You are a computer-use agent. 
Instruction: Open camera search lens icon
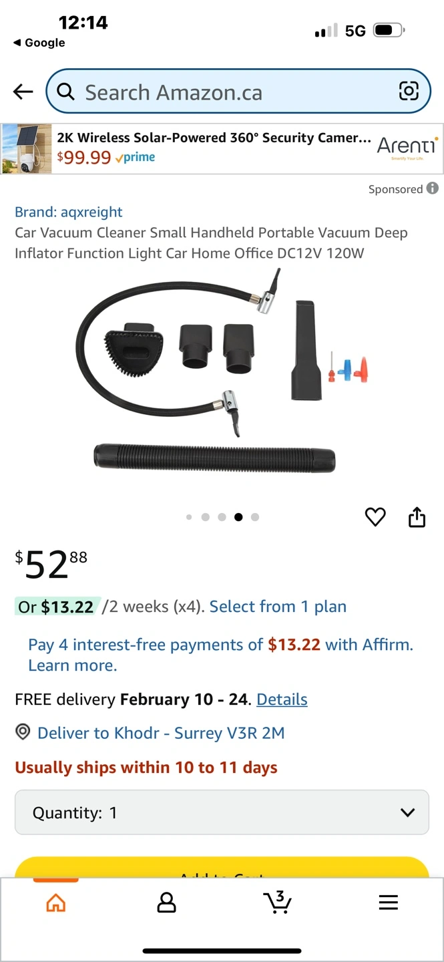[x=409, y=91]
